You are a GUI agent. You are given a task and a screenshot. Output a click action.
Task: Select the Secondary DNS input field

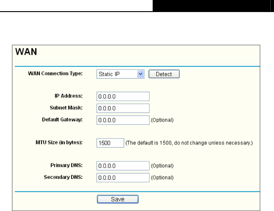[123, 178]
